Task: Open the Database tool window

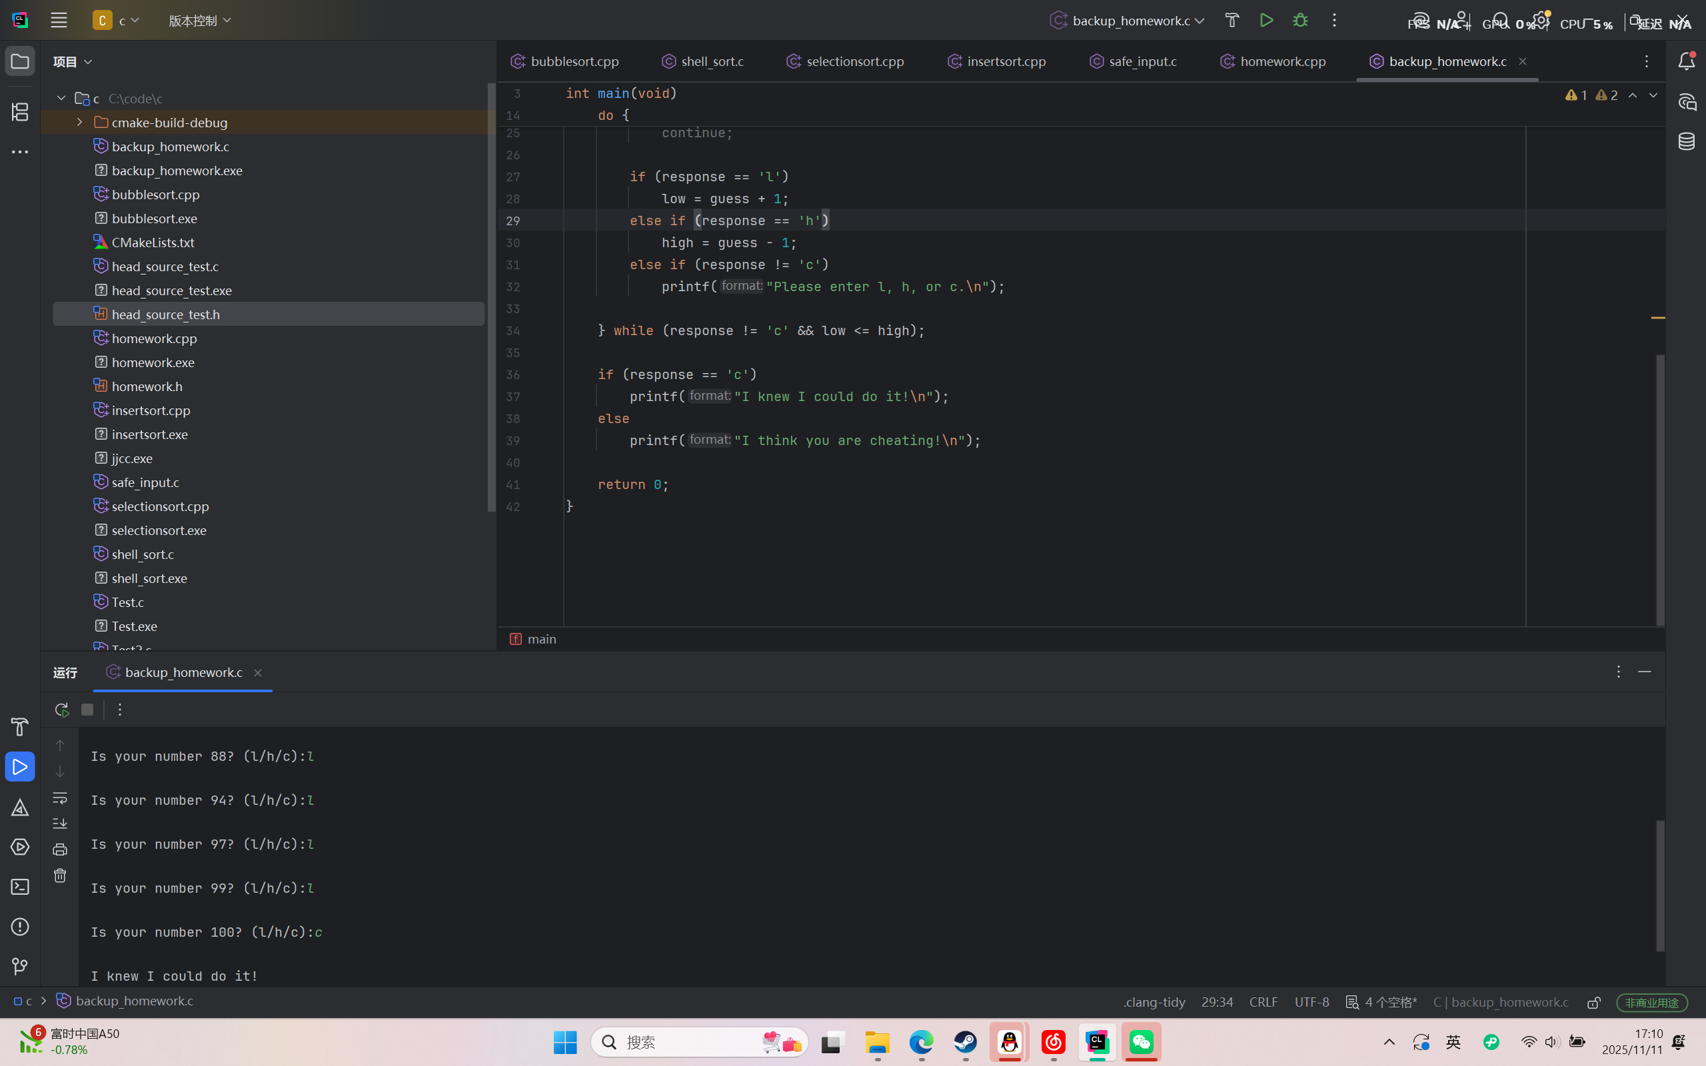Action: [1686, 141]
